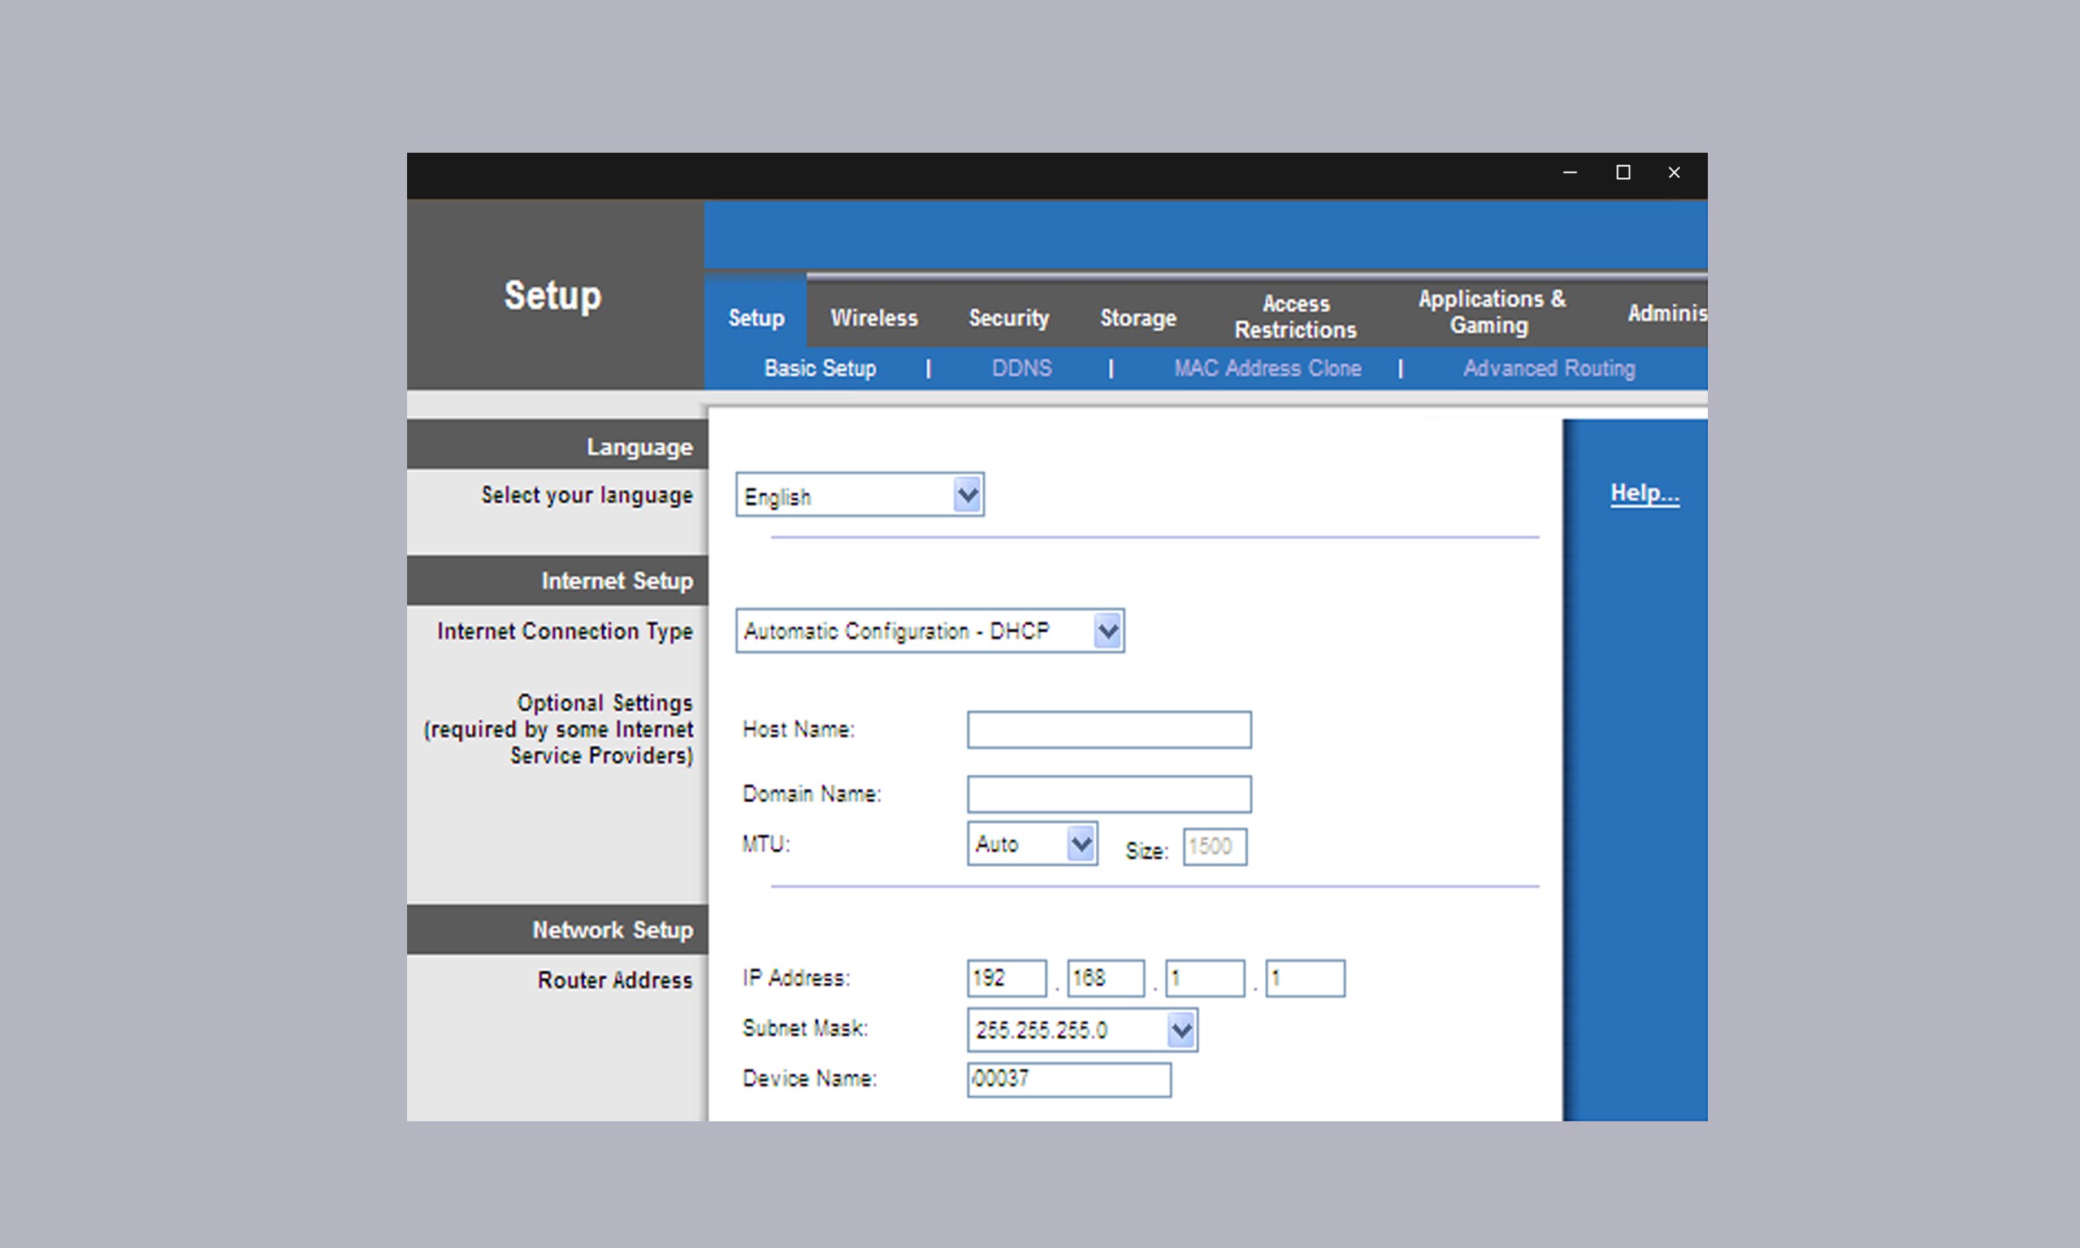Open Advanced Routing sub-tab
2080x1248 pixels.
coord(1549,368)
